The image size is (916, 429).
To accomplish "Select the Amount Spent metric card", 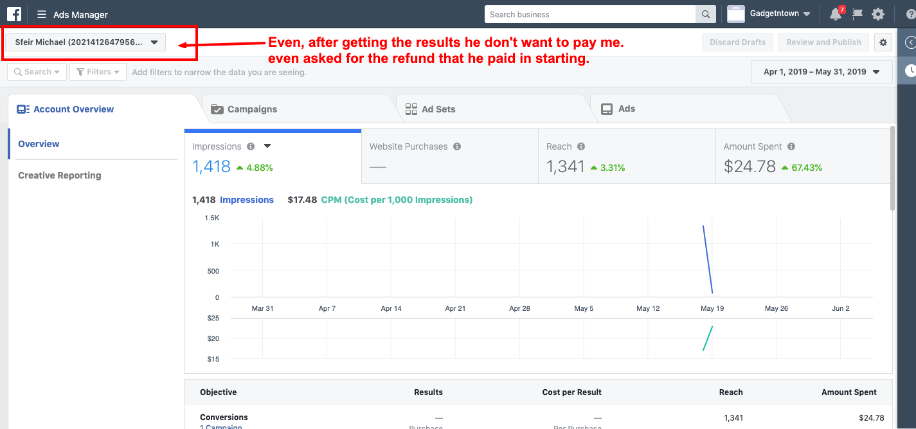I will coord(804,156).
